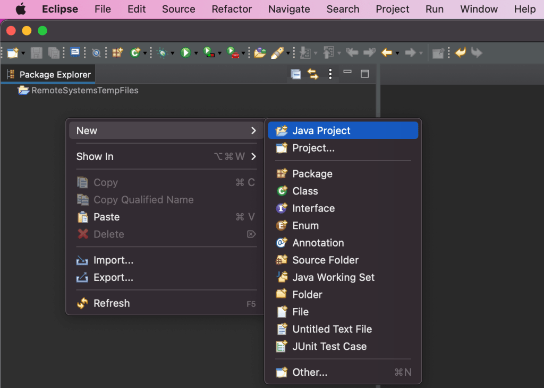The height and width of the screenshot is (388, 544).
Task: Open the New submenu in context menu
Action: coord(166,130)
